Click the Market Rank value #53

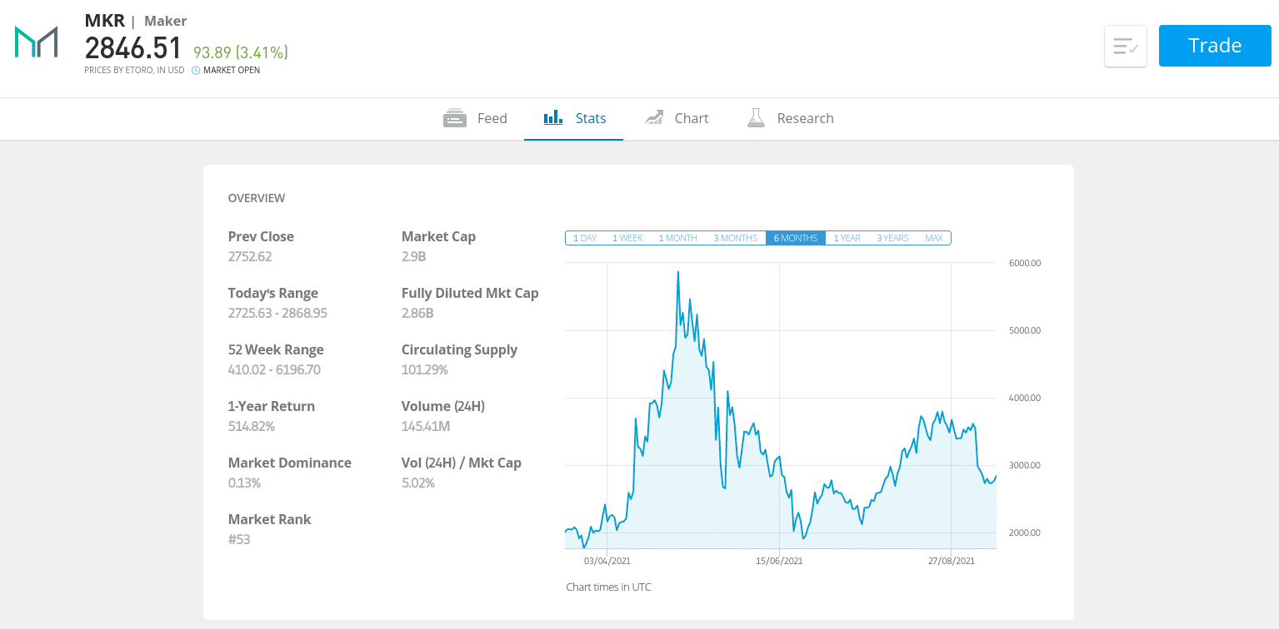pyautogui.click(x=239, y=539)
